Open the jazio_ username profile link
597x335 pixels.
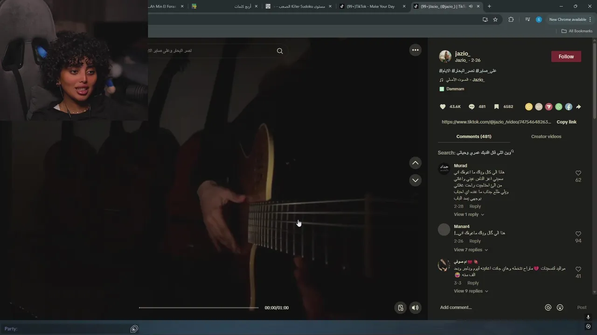pos(463,54)
